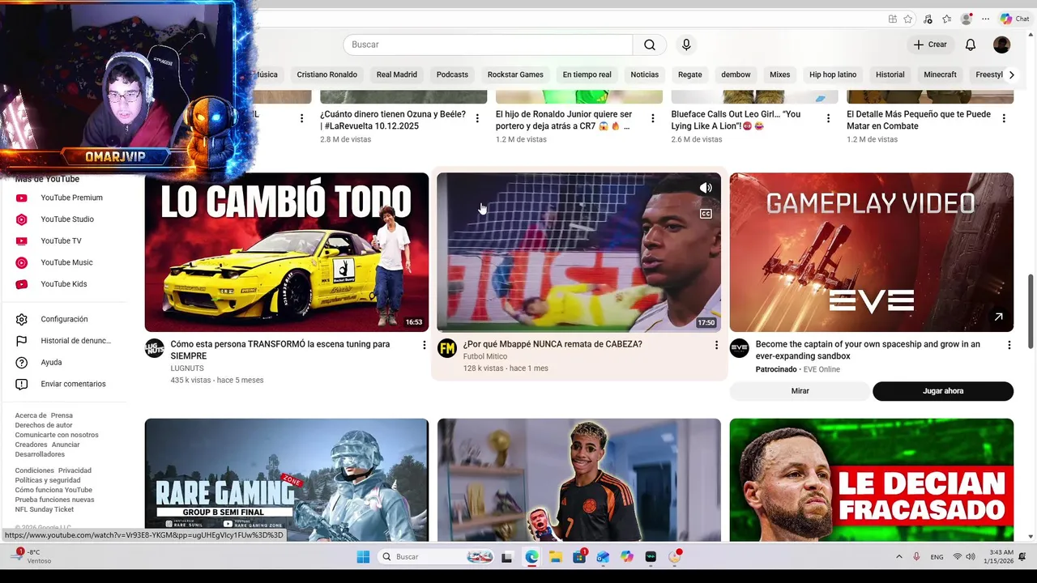Select the Hip hop latino chip
1037x583 pixels.
[833, 74]
